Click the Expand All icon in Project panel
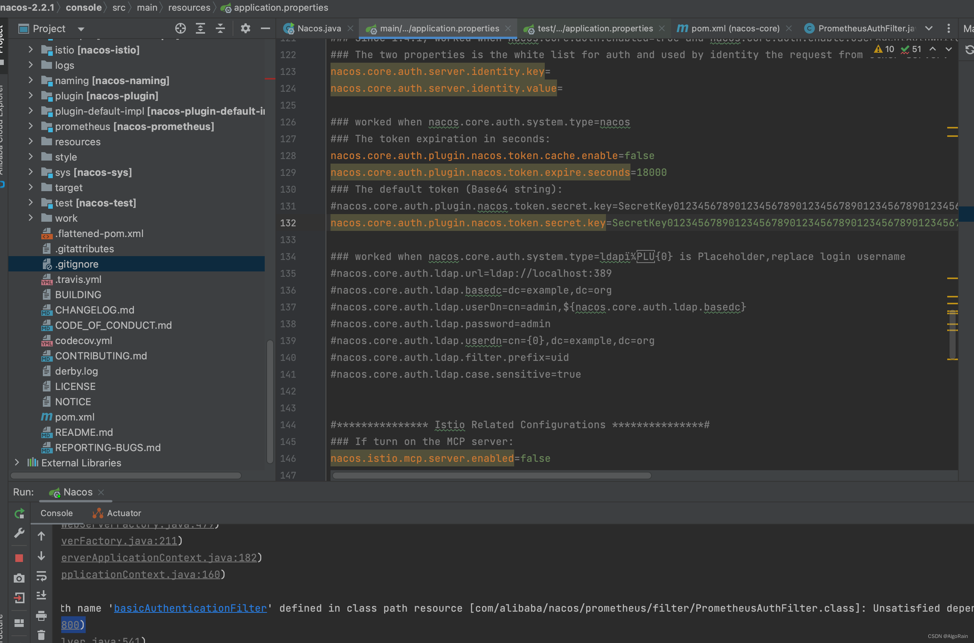974x643 pixels. 200,28
